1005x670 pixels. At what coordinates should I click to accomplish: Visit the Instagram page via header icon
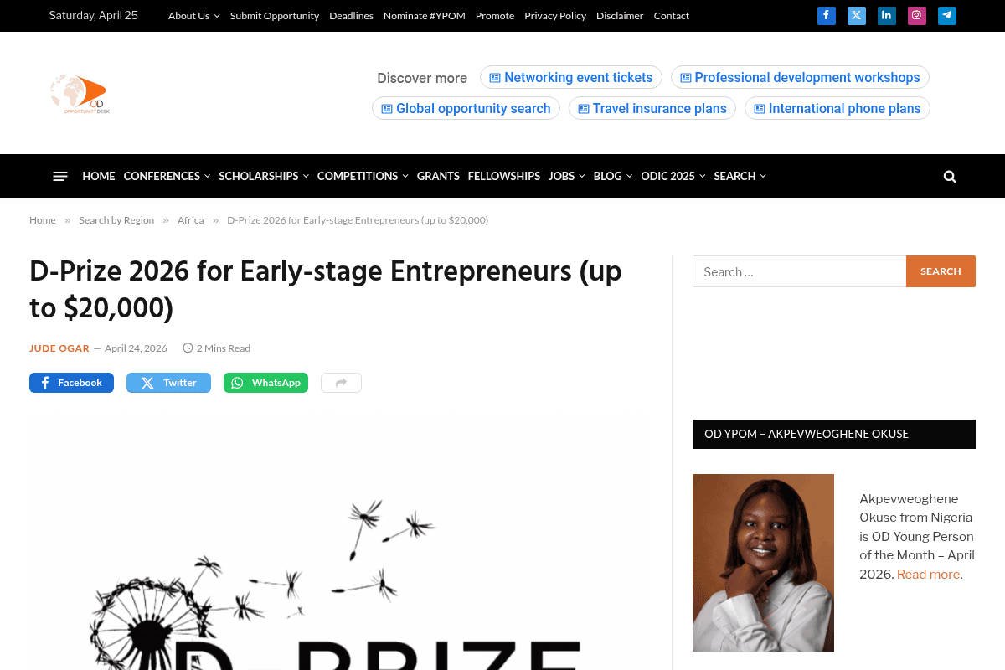point(916,15)
